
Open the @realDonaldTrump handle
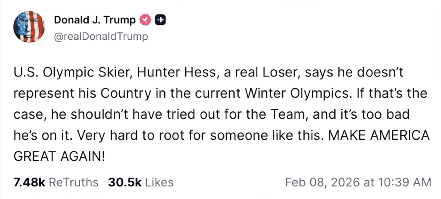(101, 36)
